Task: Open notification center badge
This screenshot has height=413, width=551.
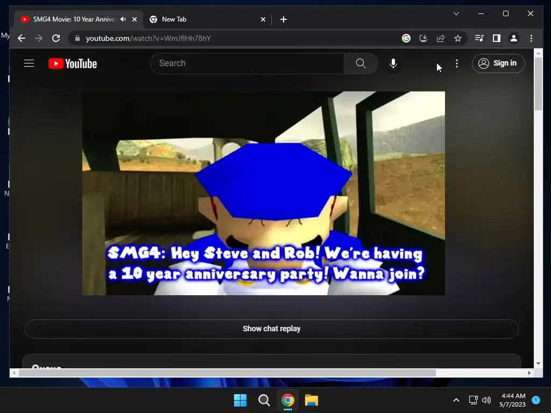Action: [x=535, y=400]
